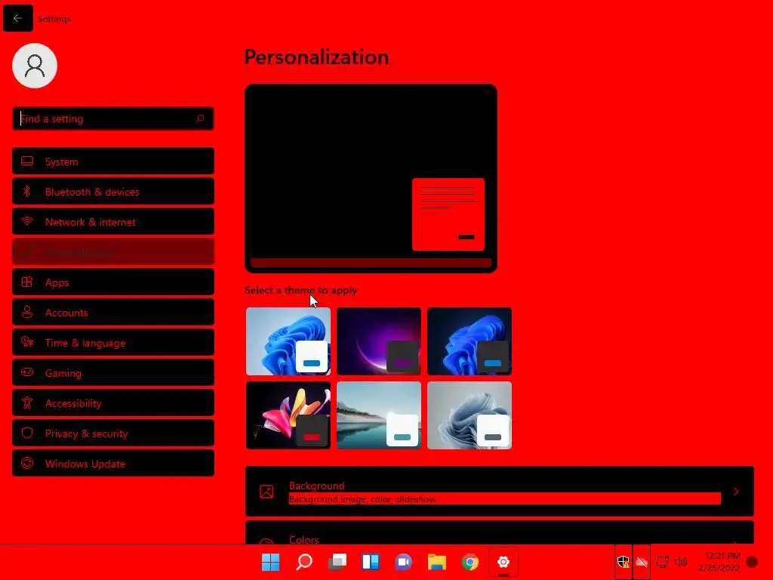The image size is (773, 580).
Task: Open Network & internet settings
Action: point(113,221)
